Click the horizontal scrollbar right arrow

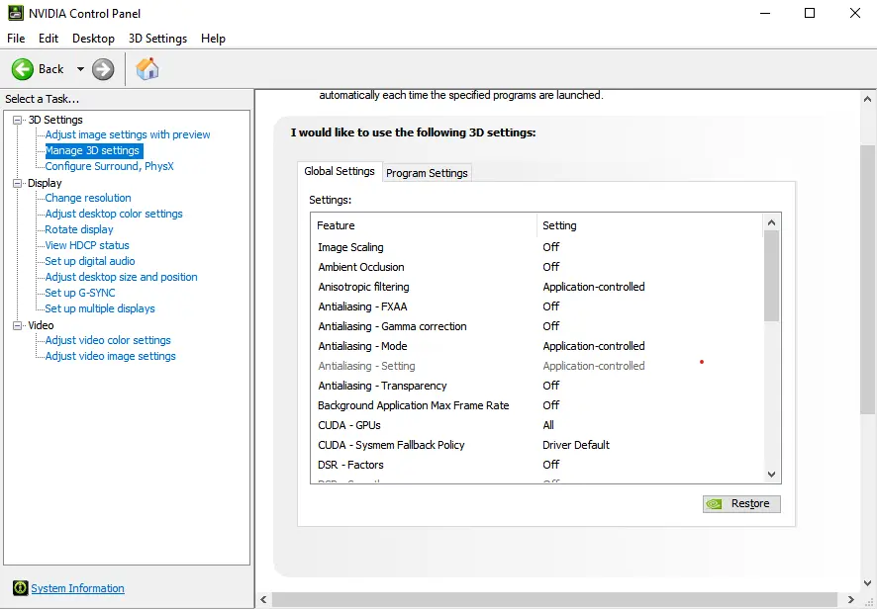(x=850, y=599)
